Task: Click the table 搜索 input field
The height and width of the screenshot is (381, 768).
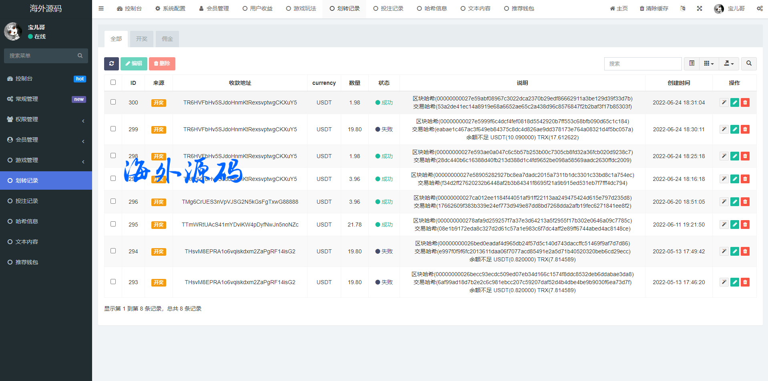Action: [643, 64]
